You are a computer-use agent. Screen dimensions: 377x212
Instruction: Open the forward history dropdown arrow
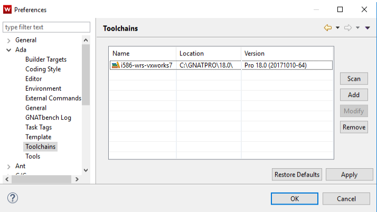coord(358,28)
